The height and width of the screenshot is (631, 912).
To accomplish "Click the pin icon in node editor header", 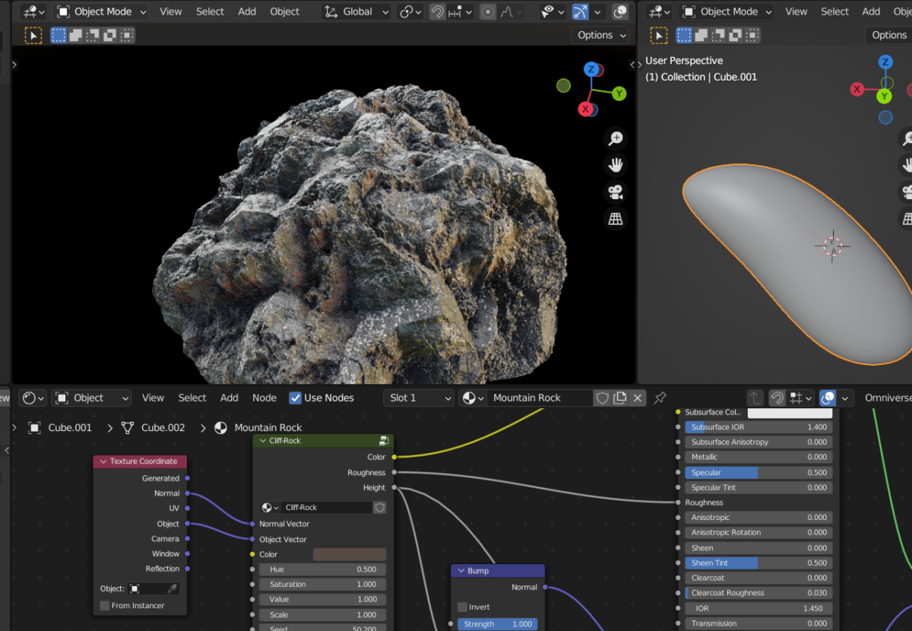I will point(660,398).
